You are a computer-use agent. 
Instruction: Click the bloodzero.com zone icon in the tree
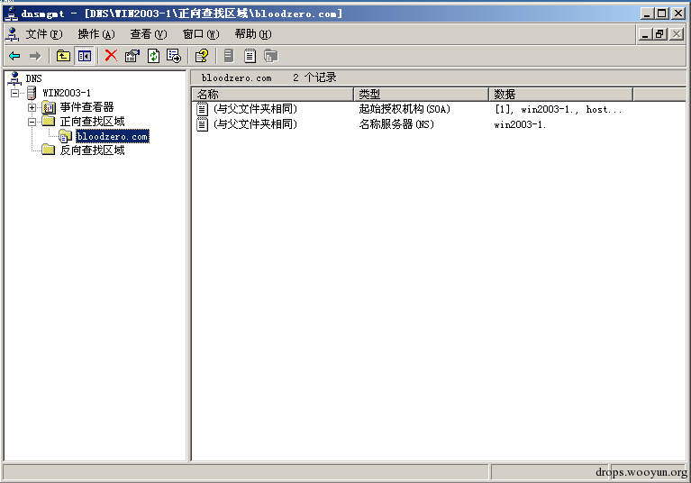(x=65, y=136)
